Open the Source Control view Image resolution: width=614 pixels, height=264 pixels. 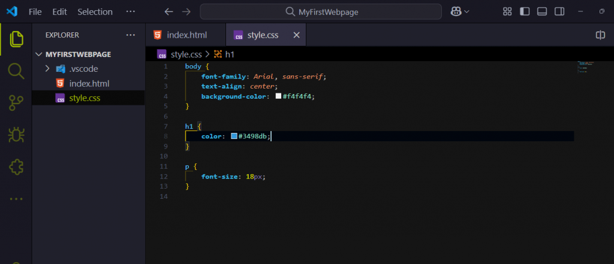16,103
